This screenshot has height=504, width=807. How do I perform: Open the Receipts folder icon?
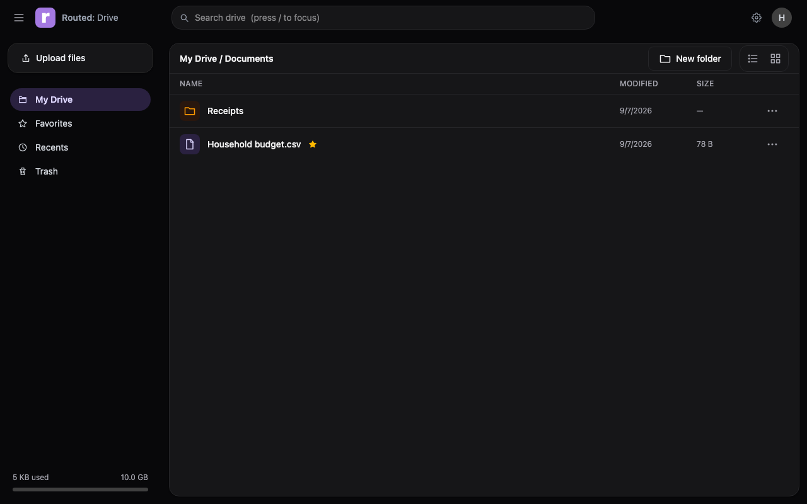point(190,111)
